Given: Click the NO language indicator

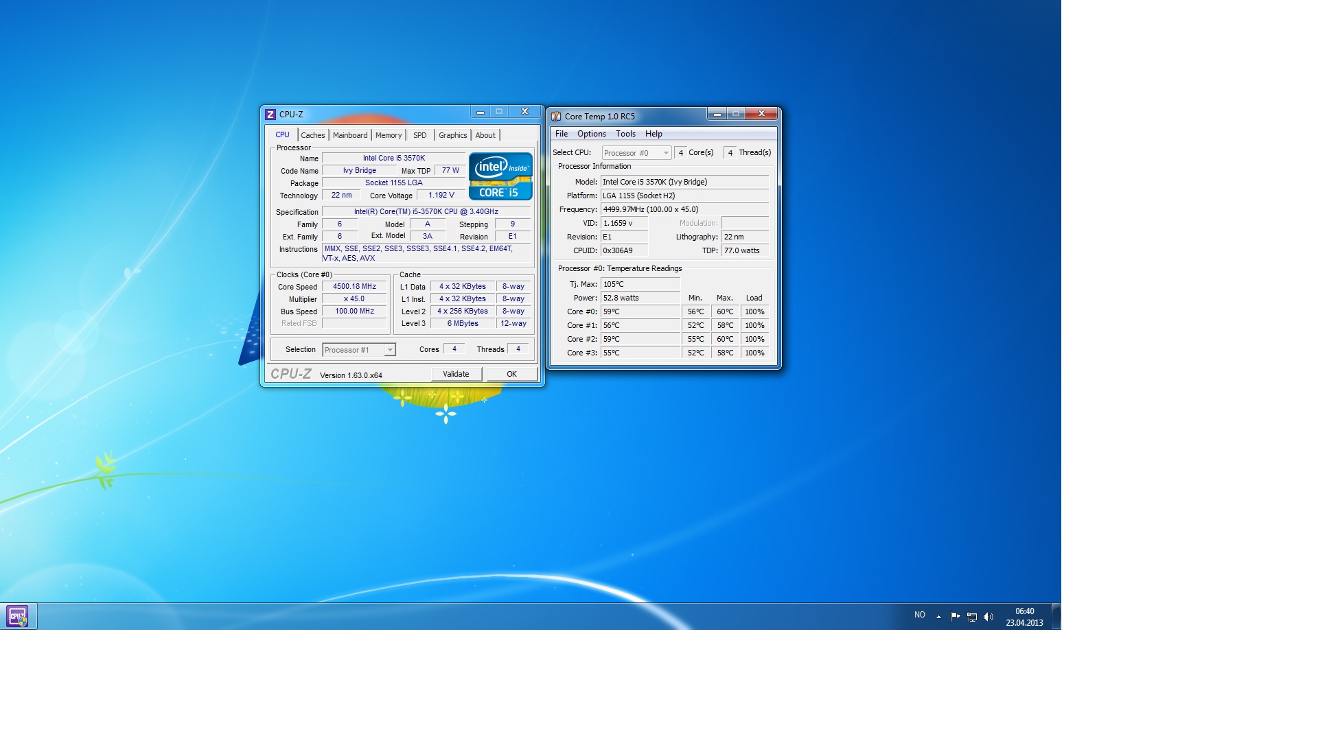Looking at the screenshot, I should click(x=920, y=615).
